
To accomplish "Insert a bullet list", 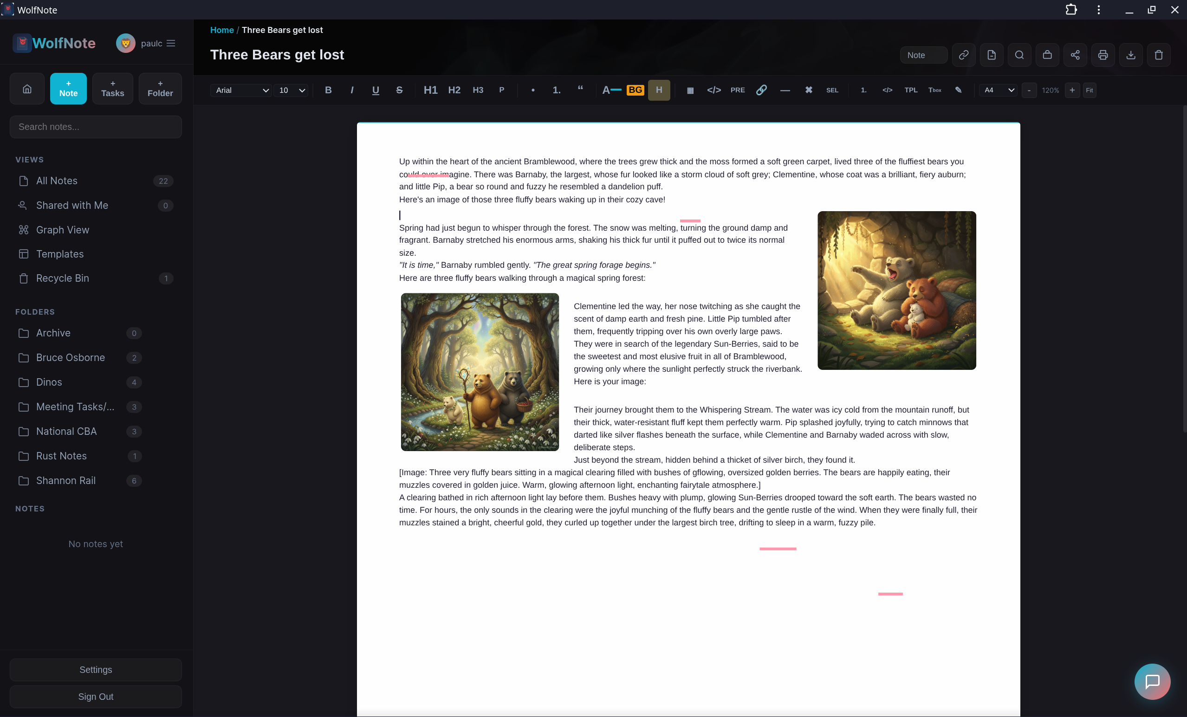I will pyautogui.click(x=533, y=90).
